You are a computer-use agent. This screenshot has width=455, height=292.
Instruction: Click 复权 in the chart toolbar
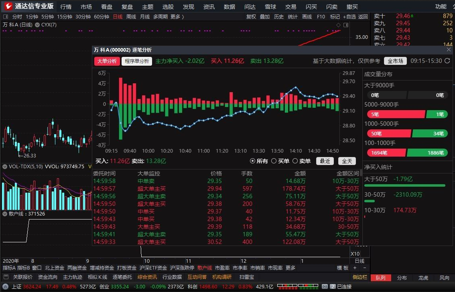pos(251,17)
